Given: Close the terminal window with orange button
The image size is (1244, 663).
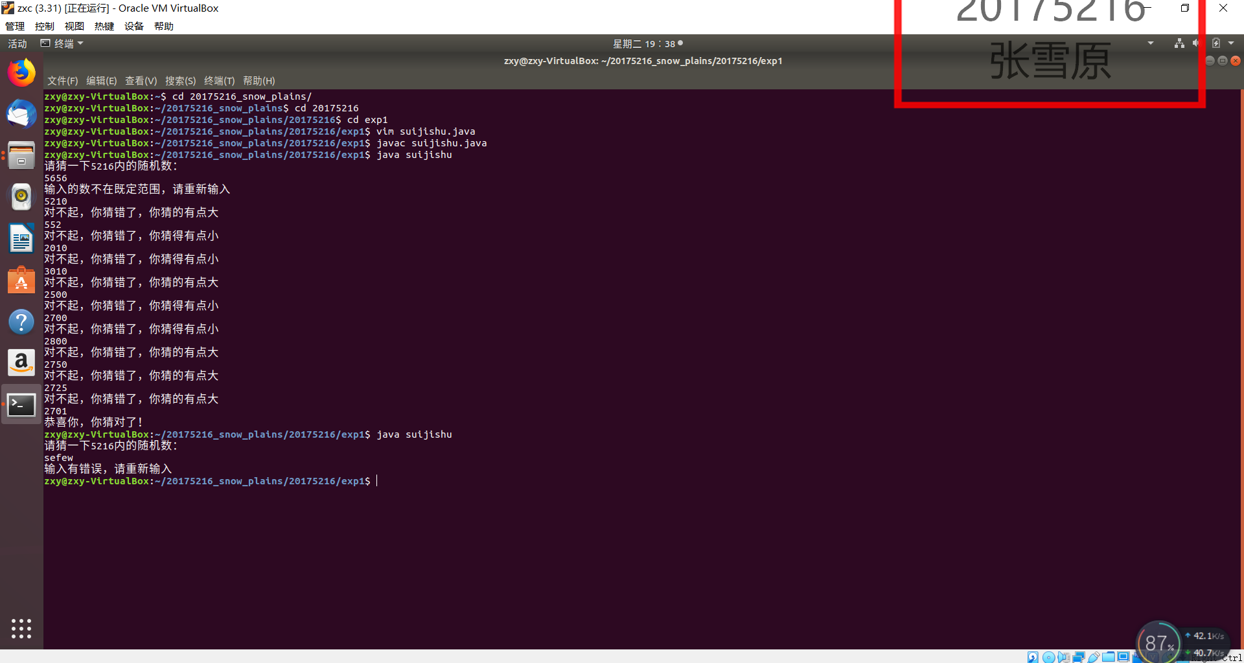Looking at the screenshot, I should 1236,61.
